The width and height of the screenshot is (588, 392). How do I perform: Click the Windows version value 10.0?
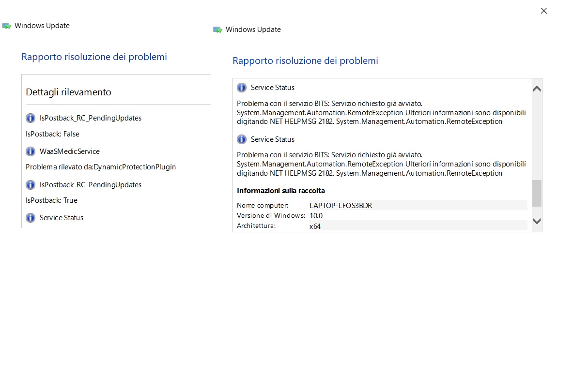pyautogui.click(x=316, y=215)
